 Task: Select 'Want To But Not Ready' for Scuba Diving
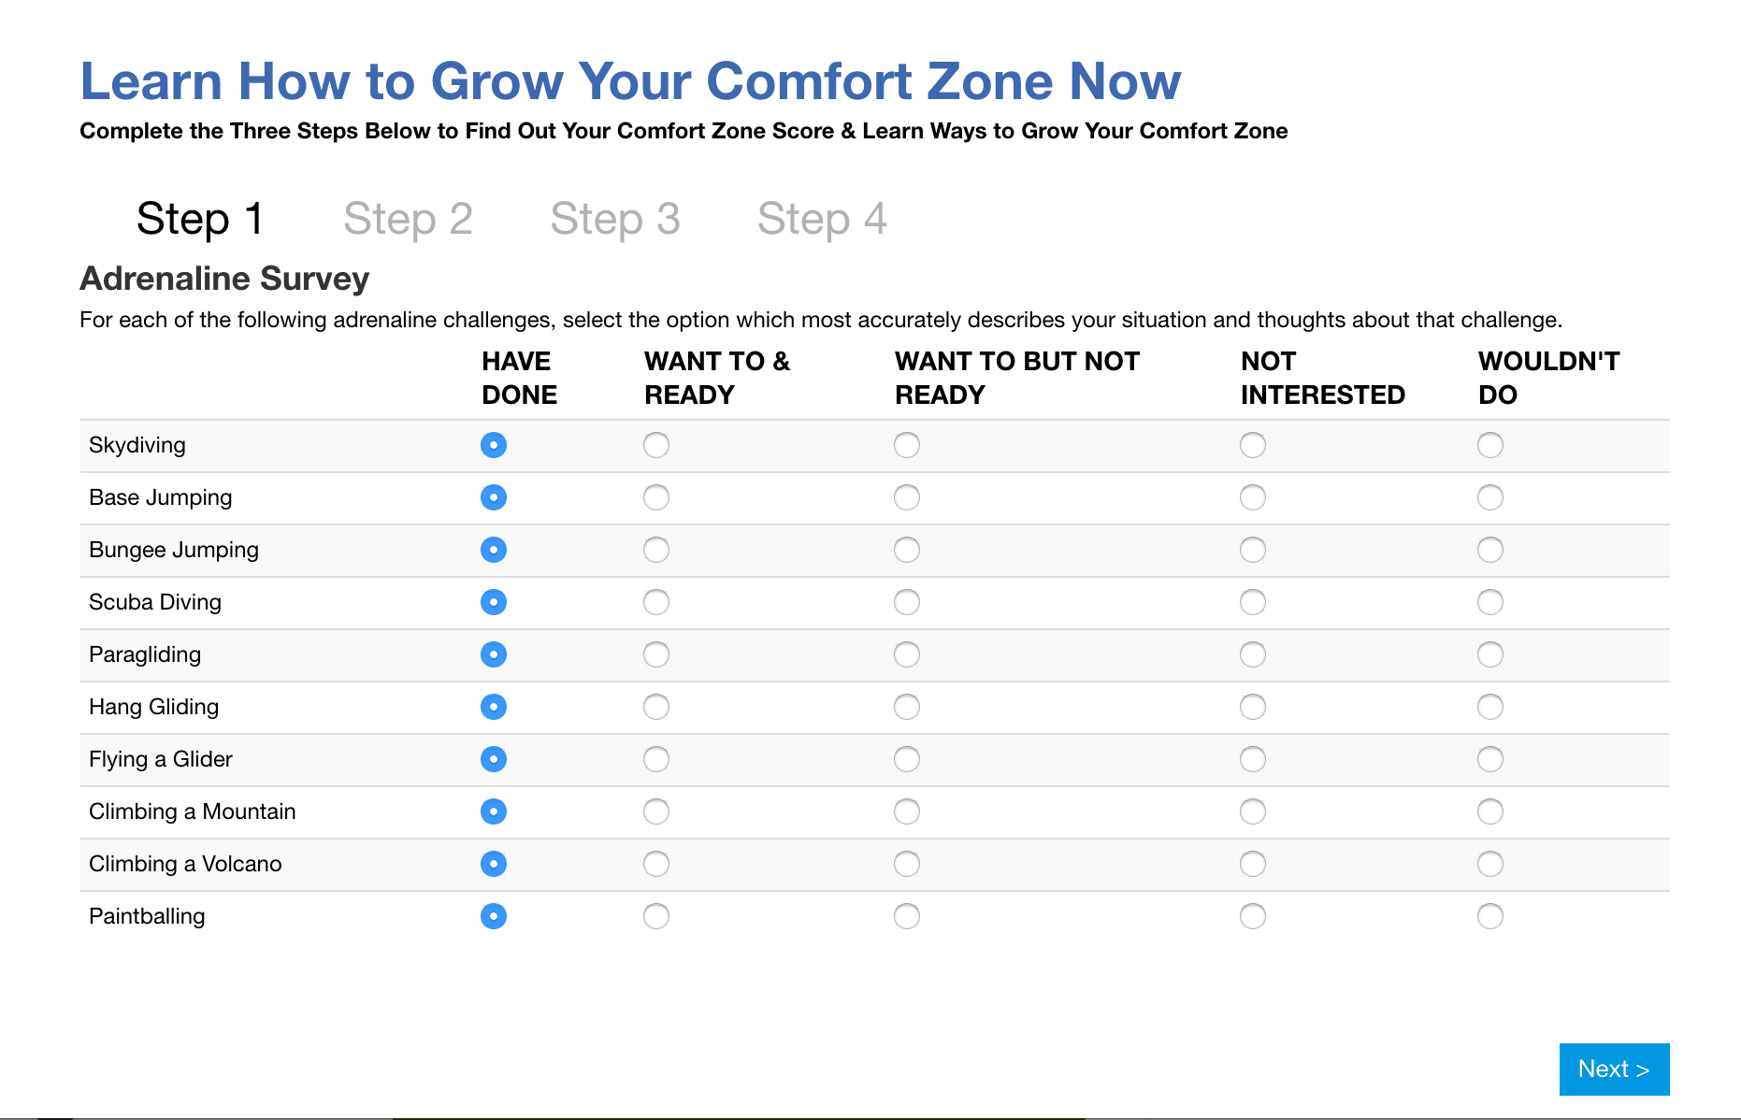[906, 602]
